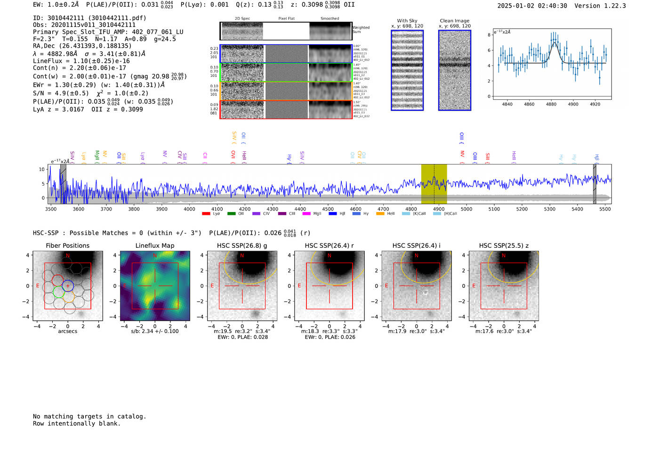Select the red-bordered 2D spectrum row
The image size is (659, 449).
(x=286, y=109)
